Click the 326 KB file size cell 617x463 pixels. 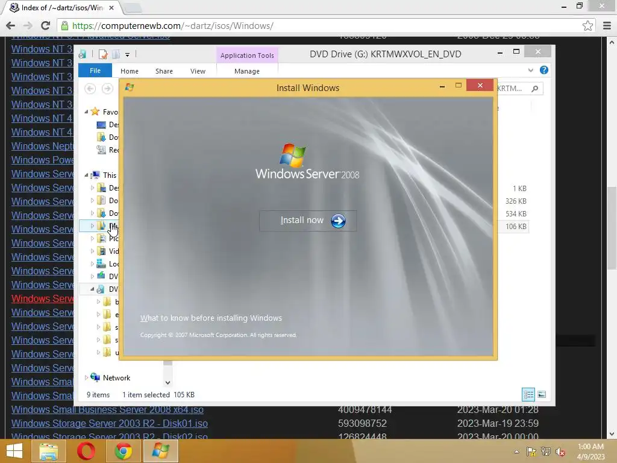pyautogui.click(x=516, y=201)
